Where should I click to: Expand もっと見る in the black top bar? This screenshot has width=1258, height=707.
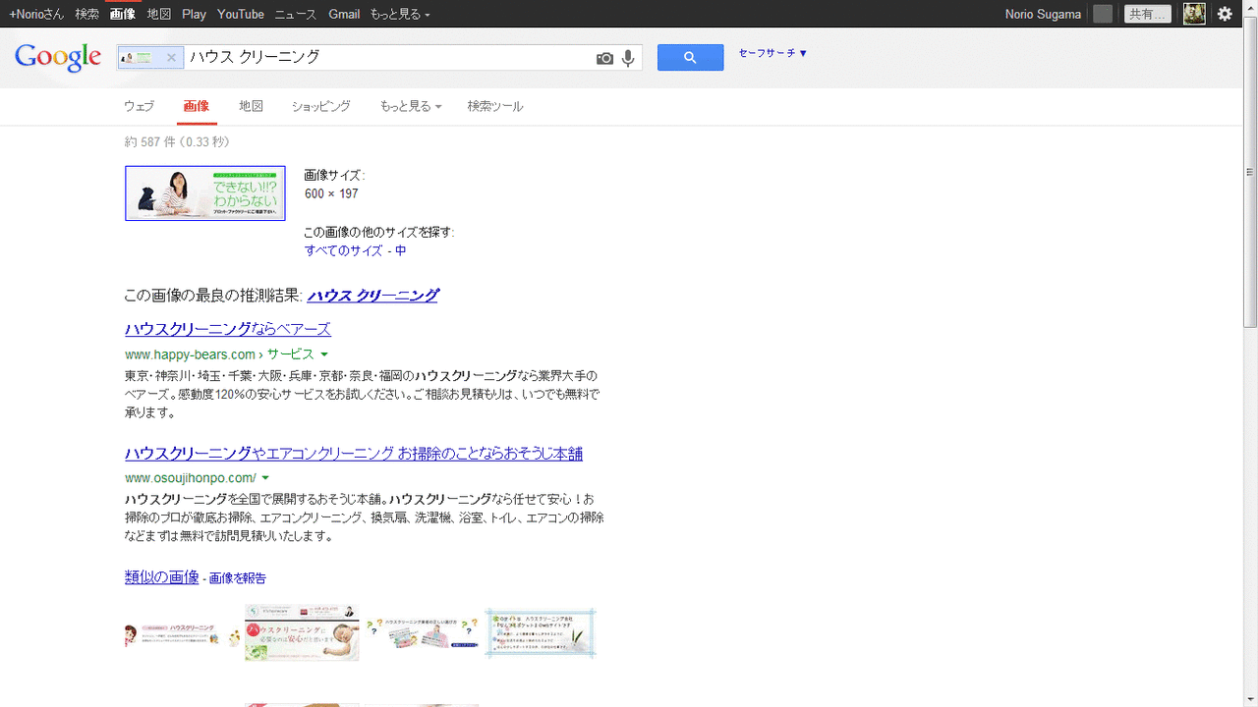tap(400, 14)
